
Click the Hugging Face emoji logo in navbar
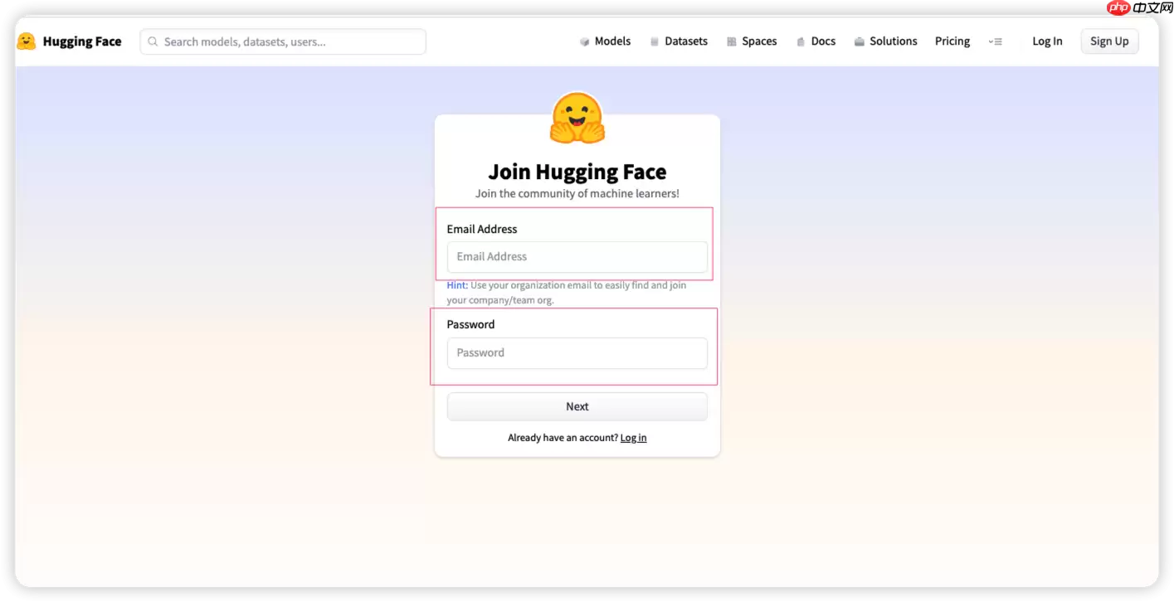[x=27, y=41]
